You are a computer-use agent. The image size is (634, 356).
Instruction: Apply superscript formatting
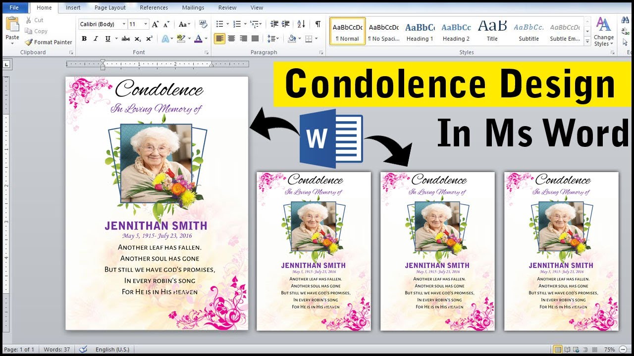pos(149,39)
